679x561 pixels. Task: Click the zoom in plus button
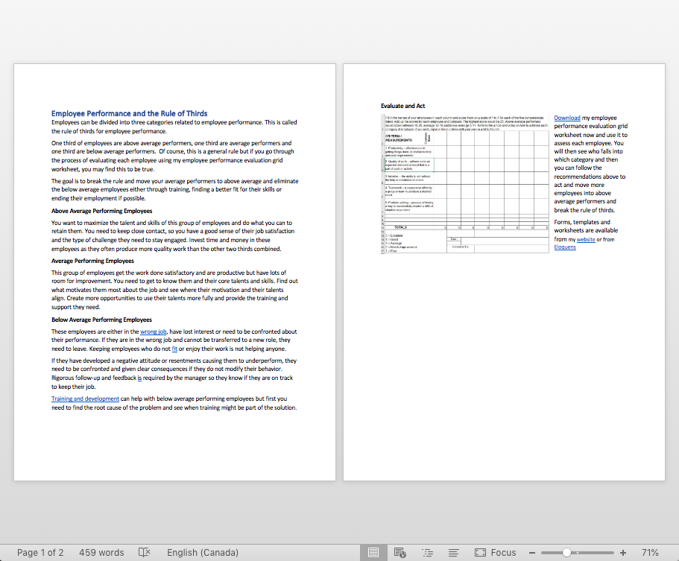[622, 553]
